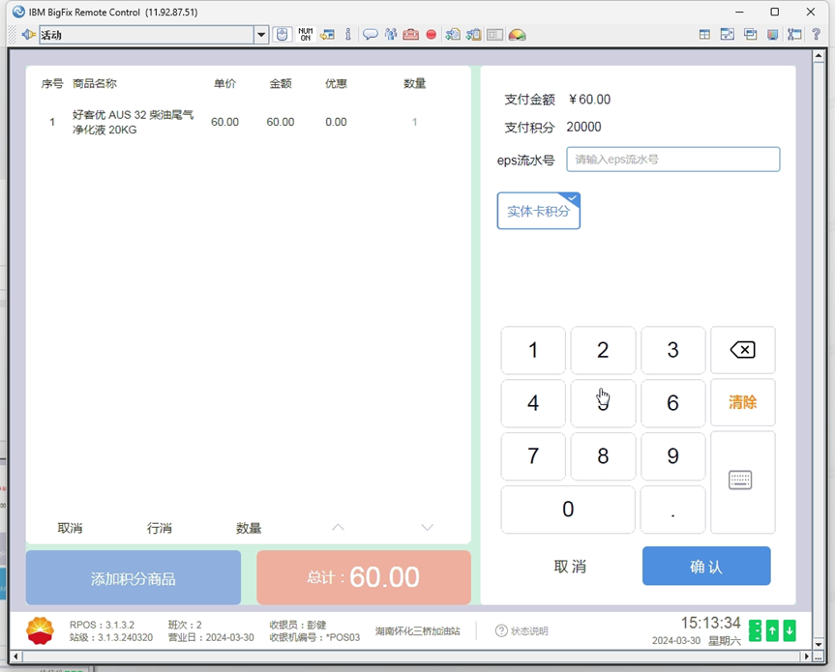This screenshot has width=835, height=672.
Task: Click the 状态说明 help icon
Action: point(501,631)
